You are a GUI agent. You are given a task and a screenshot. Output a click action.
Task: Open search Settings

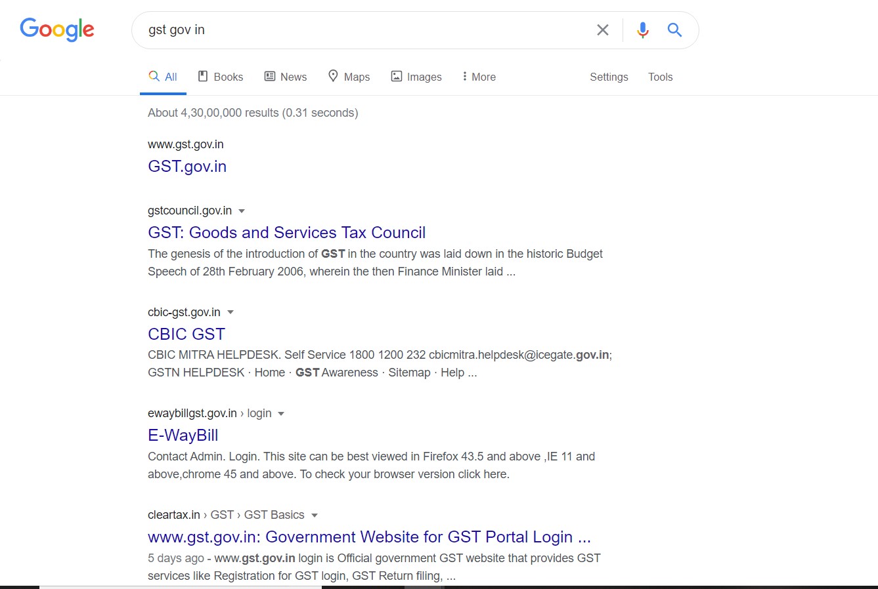[x=609, y=77]
